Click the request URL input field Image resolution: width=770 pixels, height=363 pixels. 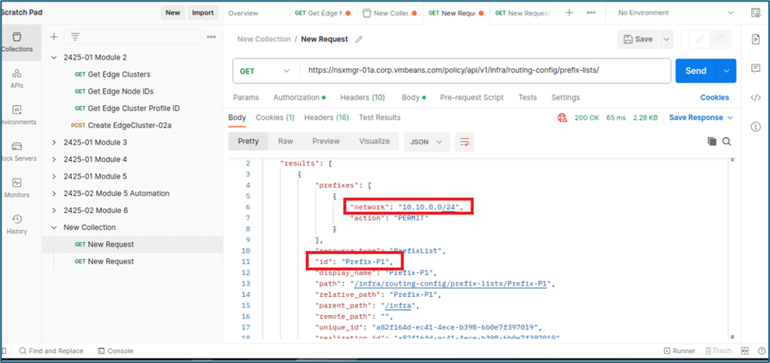[x=485, y=71]
